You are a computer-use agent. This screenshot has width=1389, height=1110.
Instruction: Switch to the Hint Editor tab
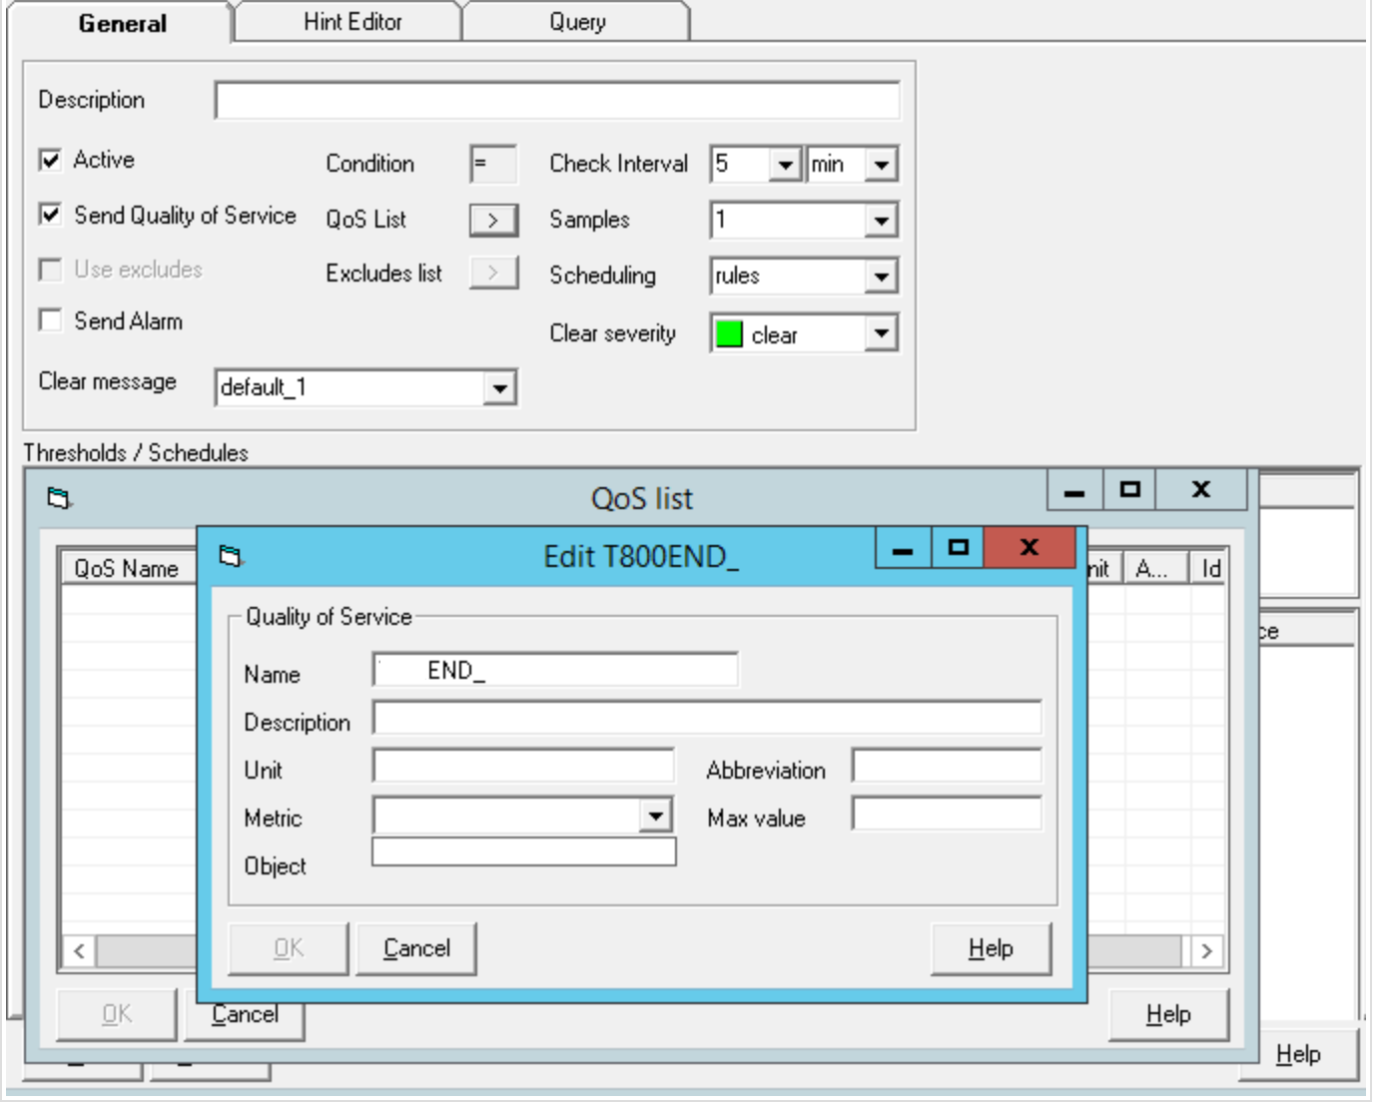point(351,22)
